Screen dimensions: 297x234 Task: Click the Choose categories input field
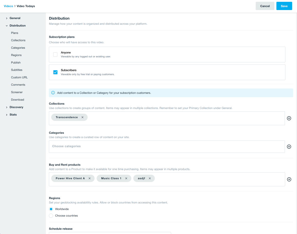pyautogui.click(x=167, y=146)
